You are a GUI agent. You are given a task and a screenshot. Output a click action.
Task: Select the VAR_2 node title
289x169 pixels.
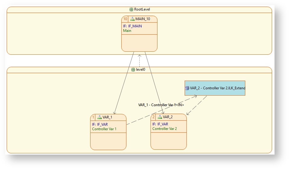pyautogui.click(x=168, y=117)
